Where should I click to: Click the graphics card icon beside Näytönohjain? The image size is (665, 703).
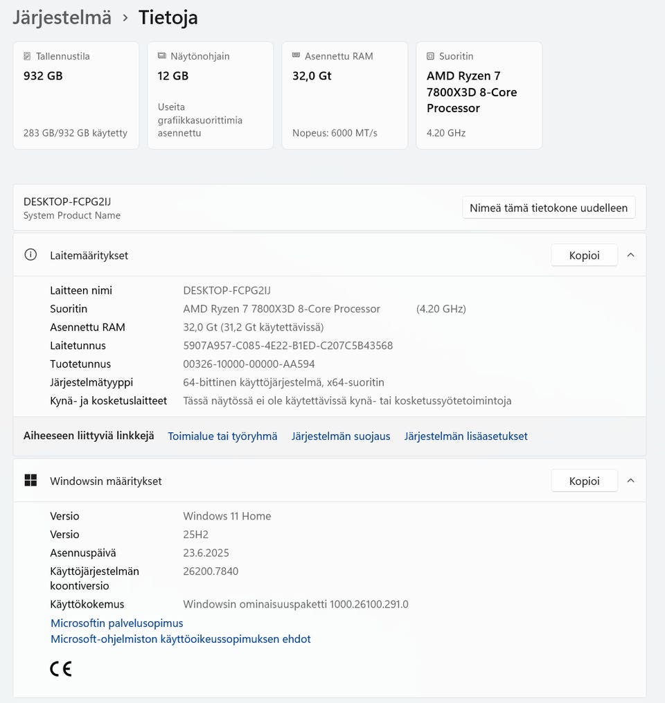(161, 56)
